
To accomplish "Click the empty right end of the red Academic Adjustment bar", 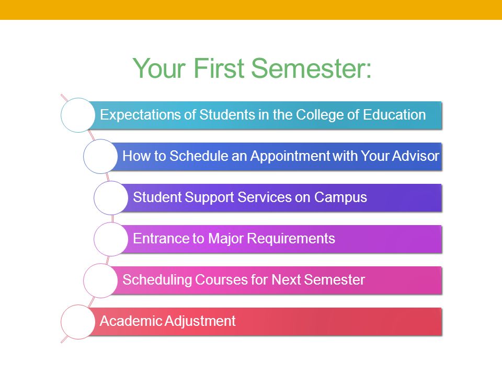I will [339, 321].
